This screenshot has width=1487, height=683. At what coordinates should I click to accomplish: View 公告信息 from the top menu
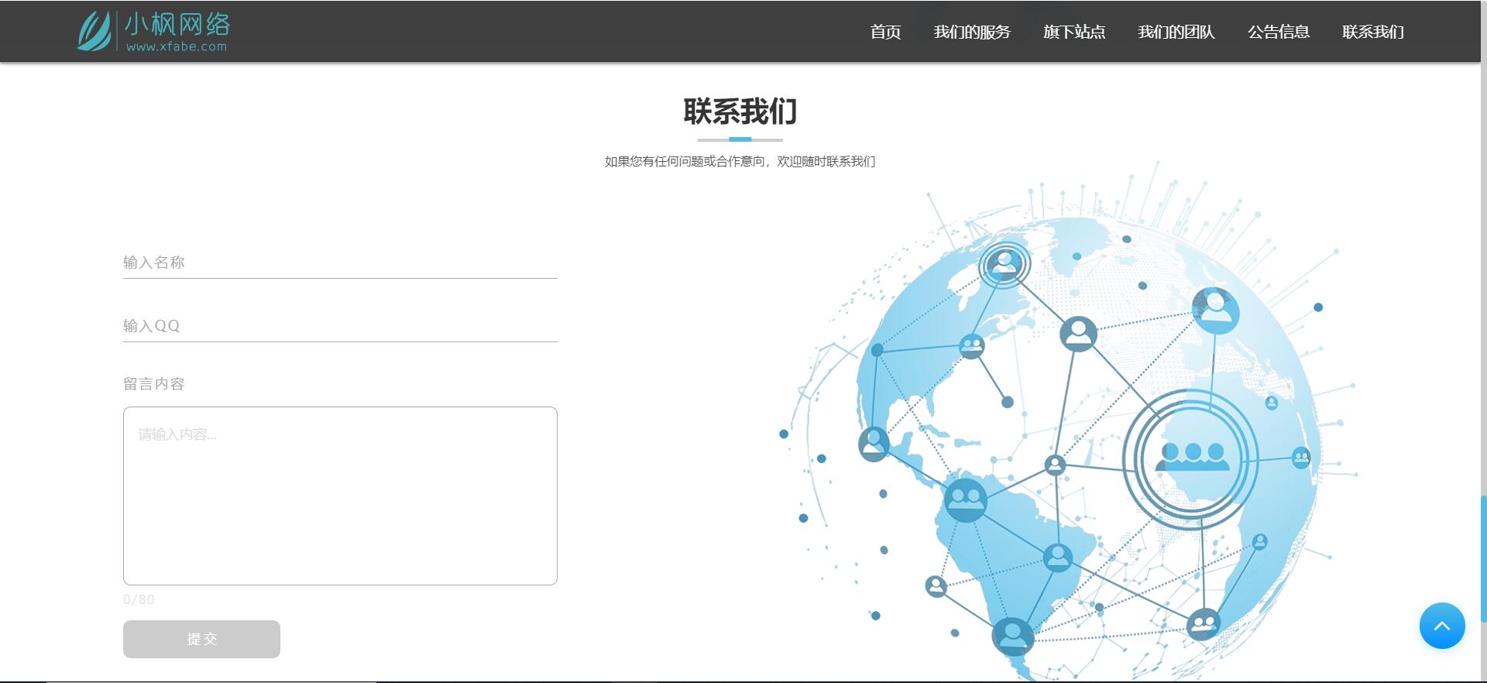1279,32
